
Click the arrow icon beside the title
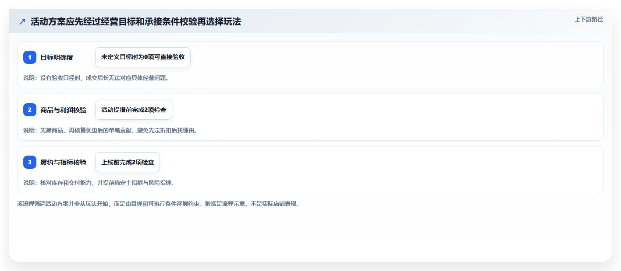tap(22, 22)
